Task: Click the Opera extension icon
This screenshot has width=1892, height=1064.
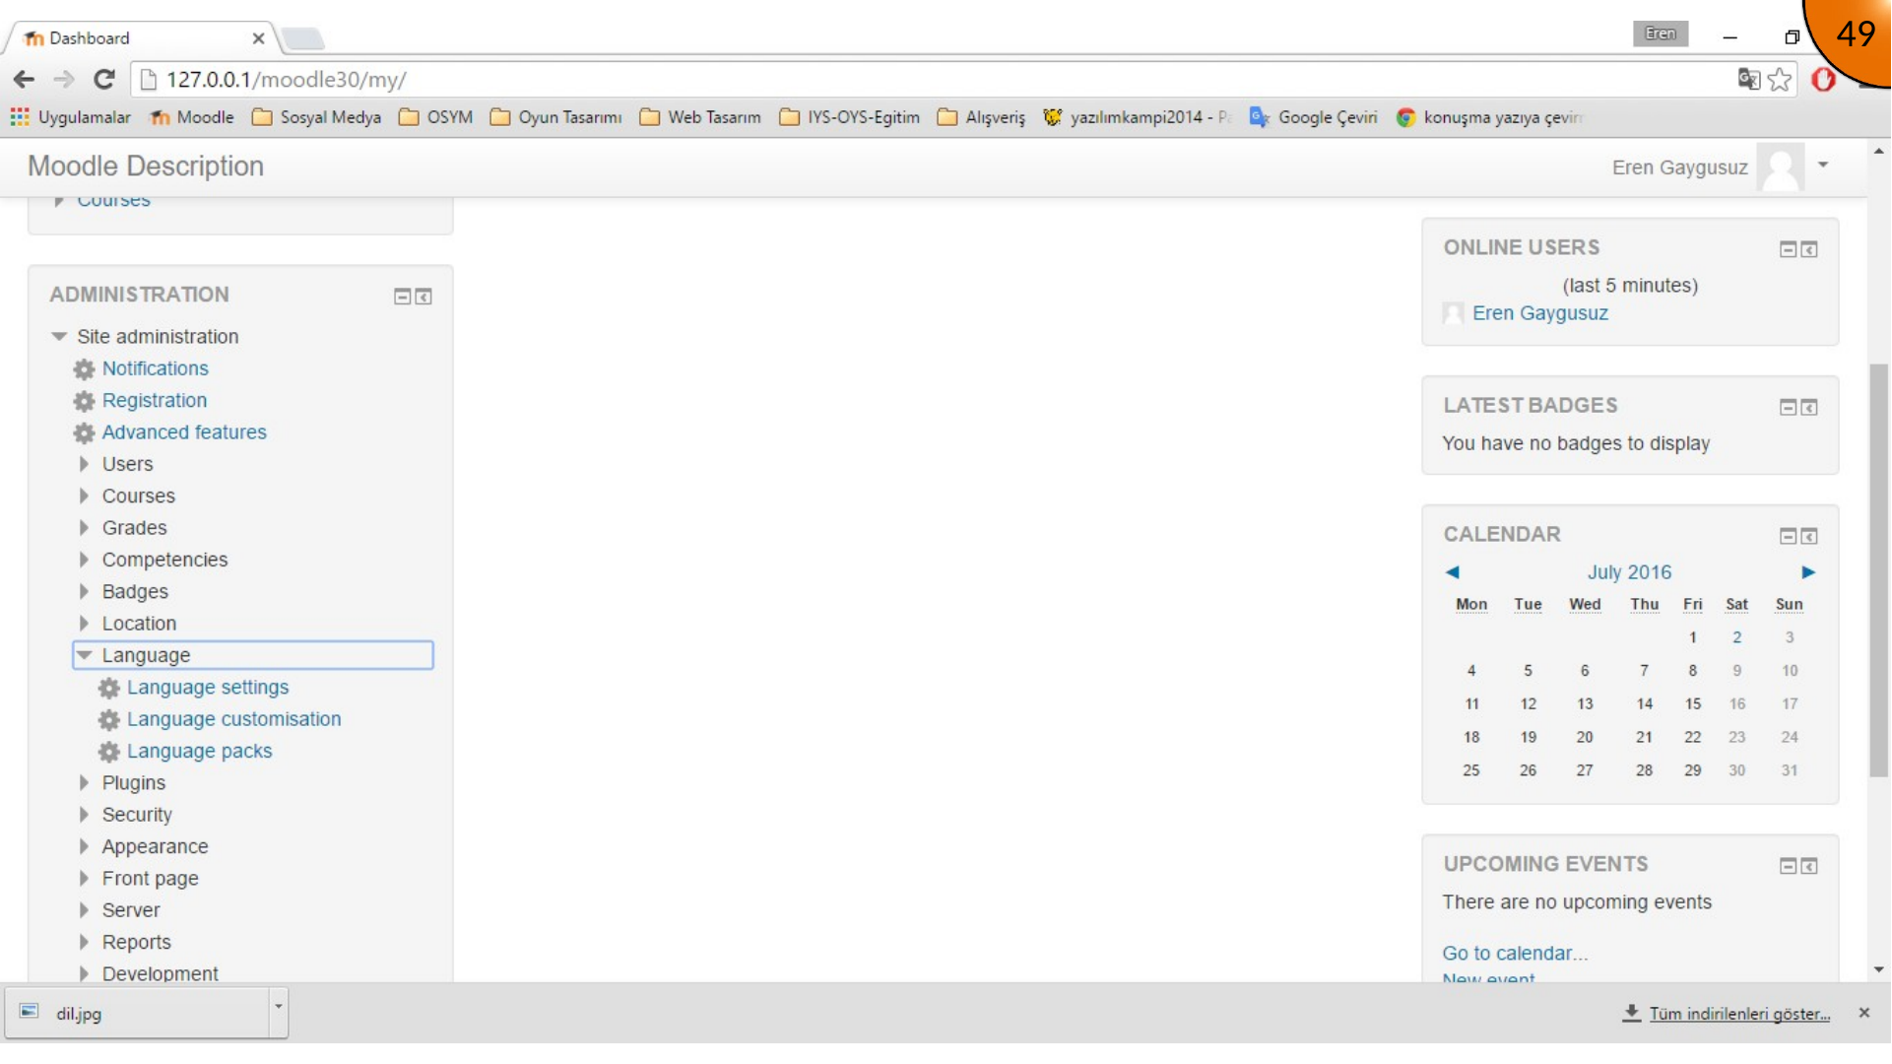Action: coord(1823,80)
